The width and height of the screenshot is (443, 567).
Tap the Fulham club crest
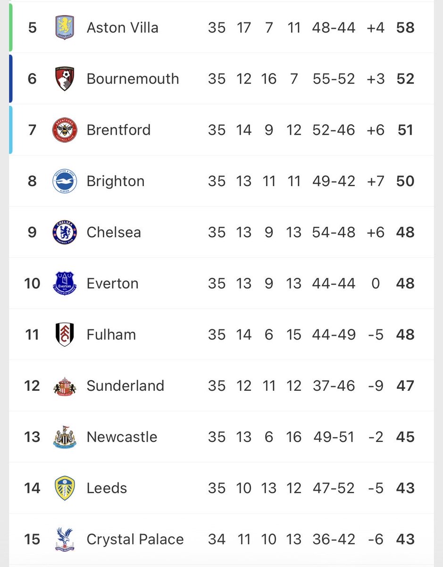click(65, 335)
